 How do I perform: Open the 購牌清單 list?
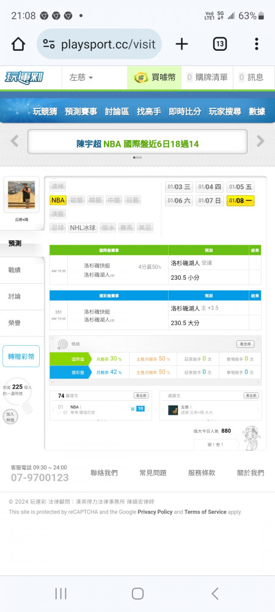coord(207,77)
